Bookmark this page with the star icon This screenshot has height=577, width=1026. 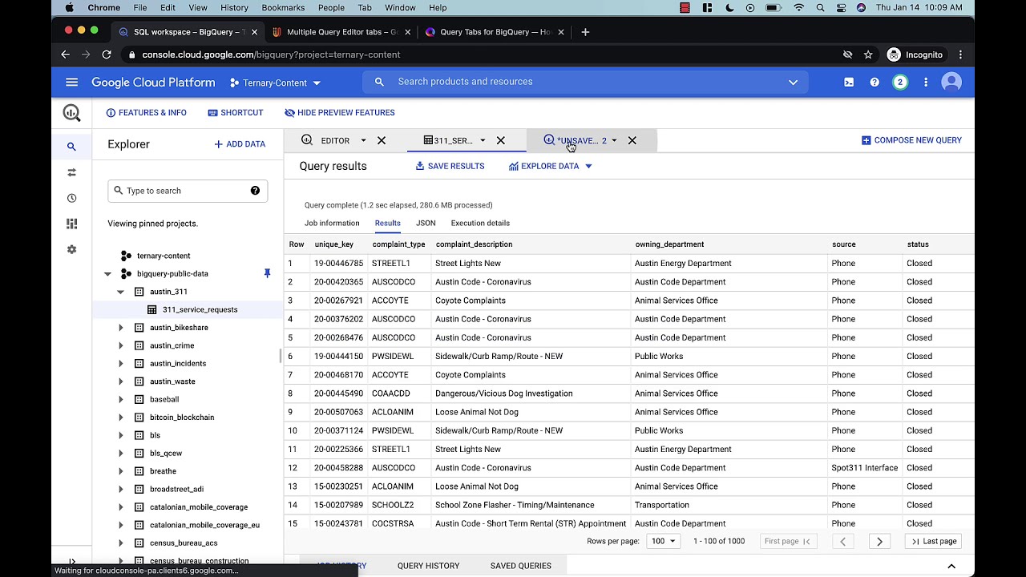pyautogui.click(x=868, y=54)
